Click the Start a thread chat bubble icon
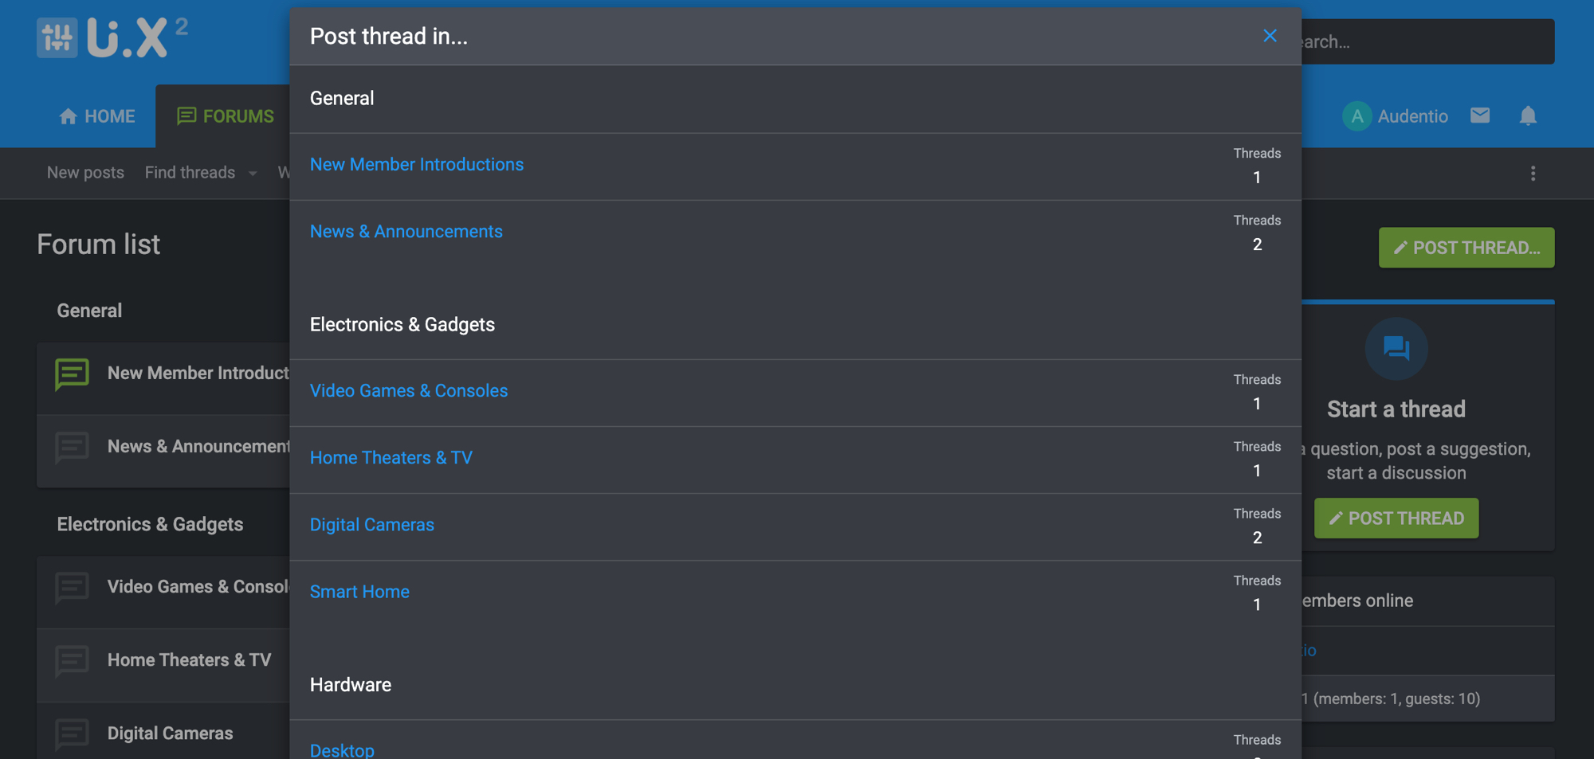Screen dimensions: 1594x759 tap(1396, 349)
